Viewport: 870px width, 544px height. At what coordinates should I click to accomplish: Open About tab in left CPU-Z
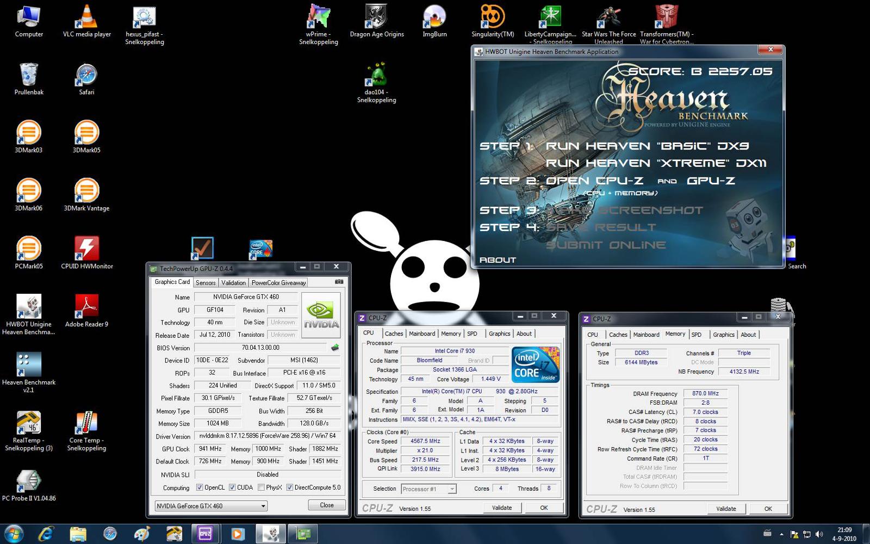524,333
